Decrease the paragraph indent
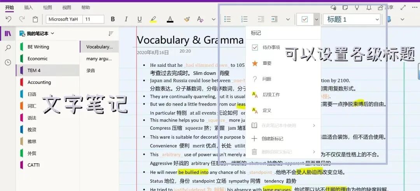This screenshot has height=191, width=420. (261, 19)
